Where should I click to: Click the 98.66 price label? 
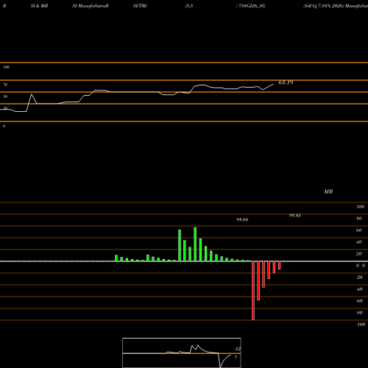click(242, 219)
